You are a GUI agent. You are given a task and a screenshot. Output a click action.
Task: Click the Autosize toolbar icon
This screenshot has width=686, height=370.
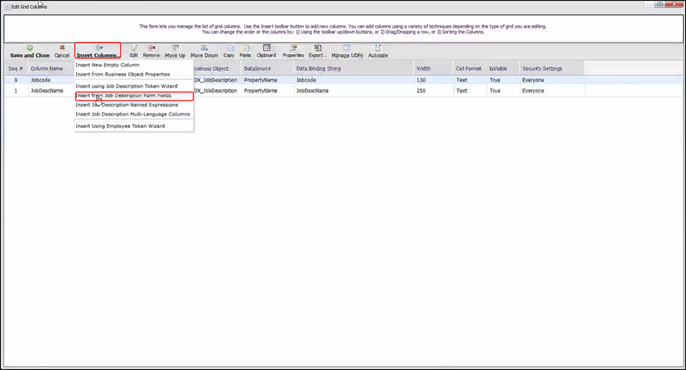point(378,51)
